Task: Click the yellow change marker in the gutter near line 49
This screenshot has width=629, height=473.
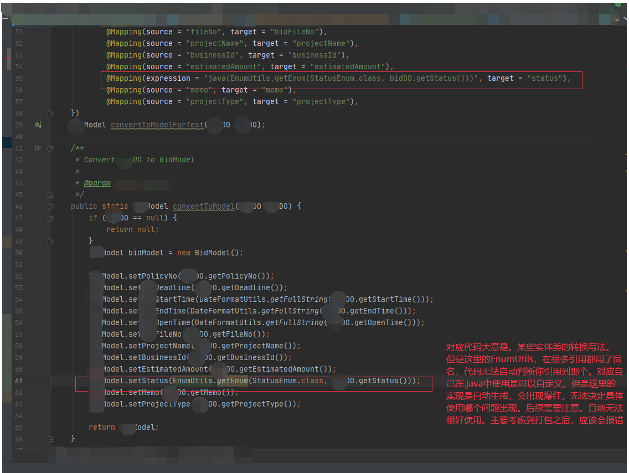Action: click(6, 241)
